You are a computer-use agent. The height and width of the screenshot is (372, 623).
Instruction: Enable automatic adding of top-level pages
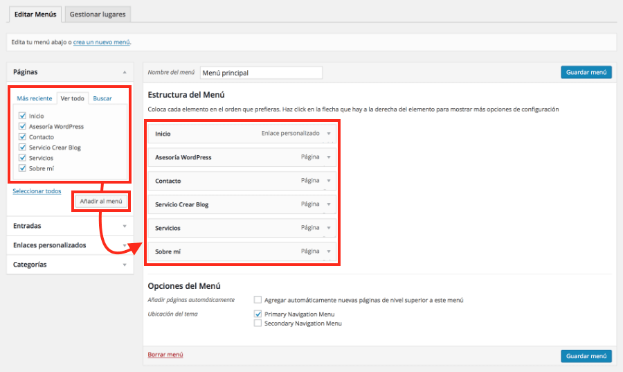pyautogui.click(x=258, y=300)
